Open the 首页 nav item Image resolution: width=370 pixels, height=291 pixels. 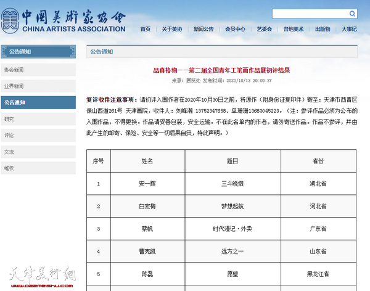146,29
